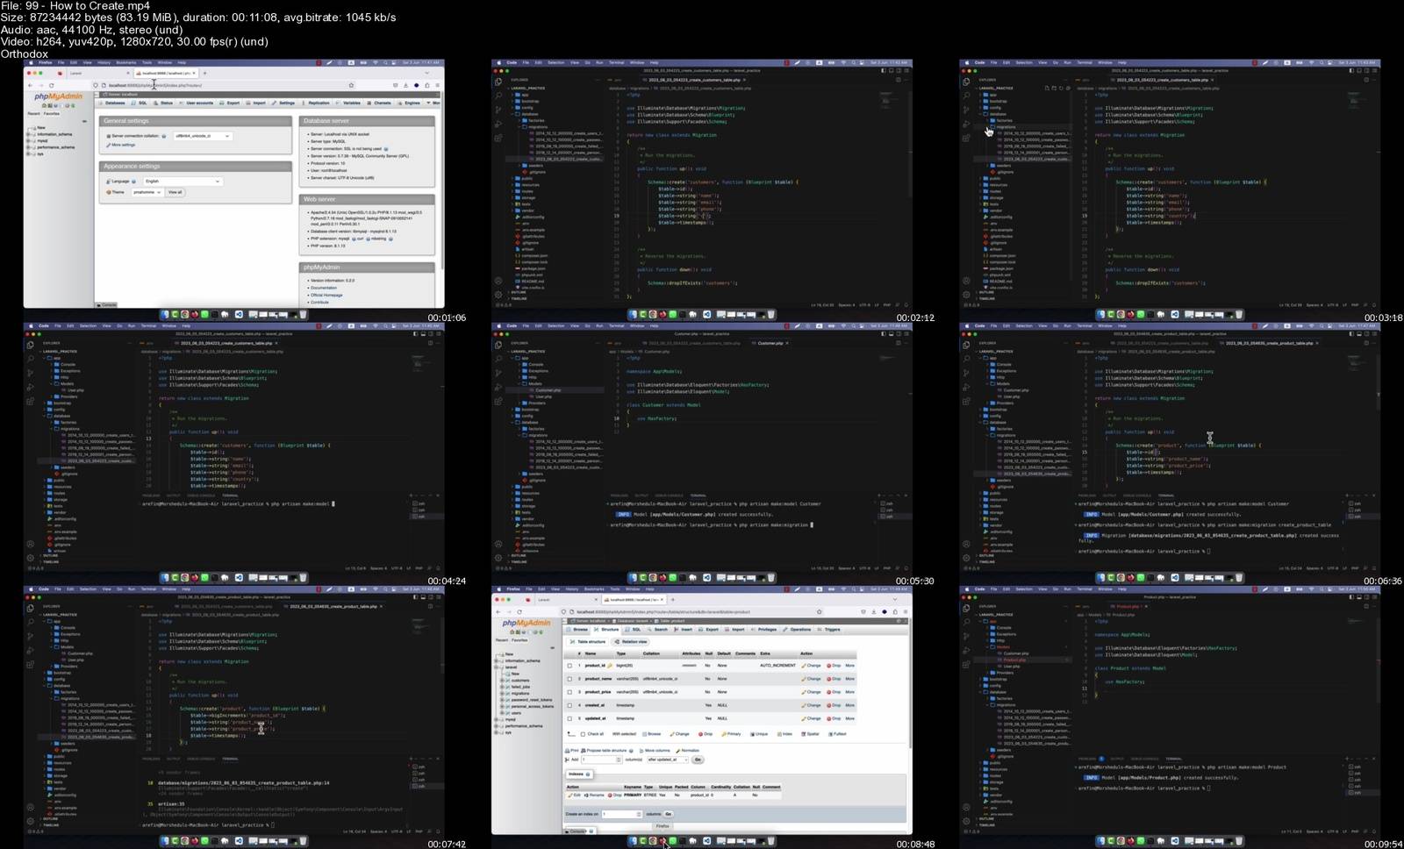This screenshot has height=849, width=1404.
Task: Open the Theme dropdown in the 00:01:06 thumbnail
Action: (147, 192)
